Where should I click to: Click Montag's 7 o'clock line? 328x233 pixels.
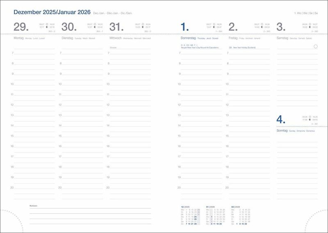34,54
